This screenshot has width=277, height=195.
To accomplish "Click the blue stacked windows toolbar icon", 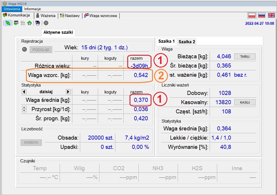I will click(x=38, y=23).
